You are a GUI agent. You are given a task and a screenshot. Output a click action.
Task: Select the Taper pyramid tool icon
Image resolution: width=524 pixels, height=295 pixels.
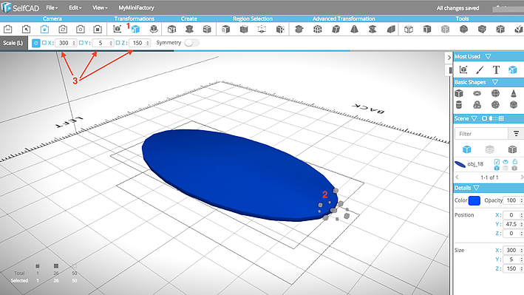[354, 29]
